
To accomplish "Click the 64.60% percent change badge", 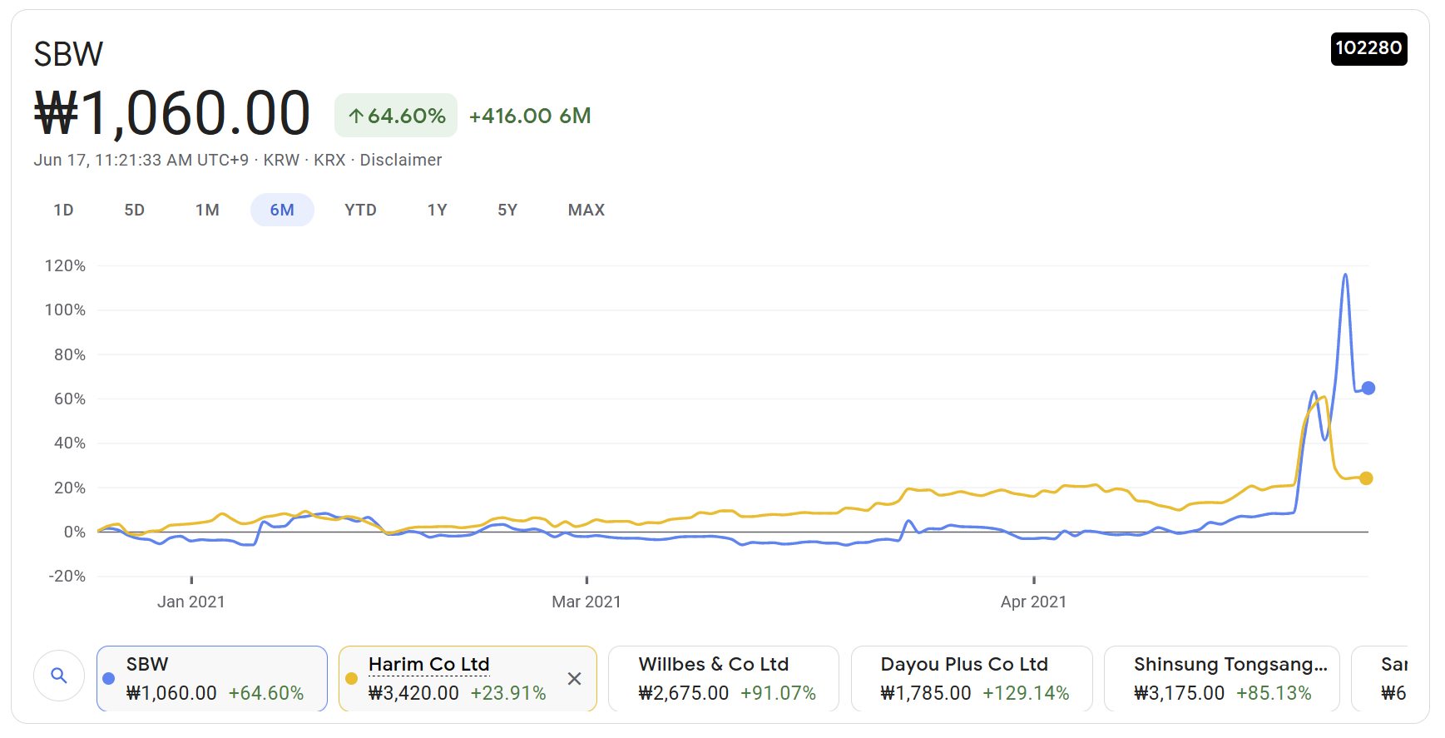I will 396,116.
